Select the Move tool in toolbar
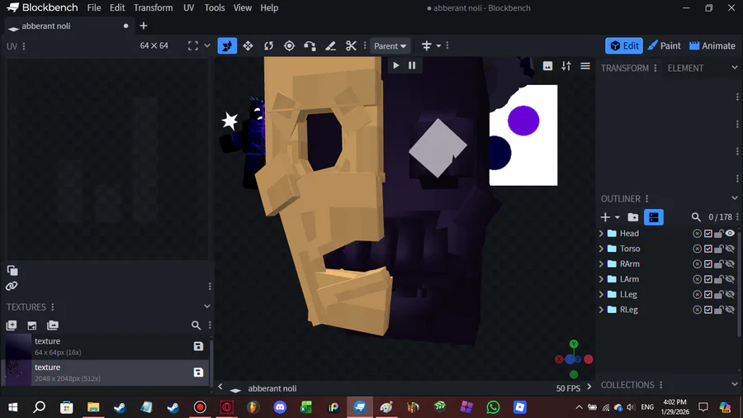This screenshot has width=743, height=418. point(227,46)
